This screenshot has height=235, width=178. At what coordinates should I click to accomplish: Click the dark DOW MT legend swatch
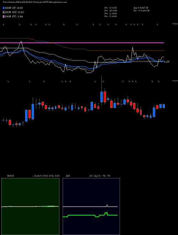(4, 12)
